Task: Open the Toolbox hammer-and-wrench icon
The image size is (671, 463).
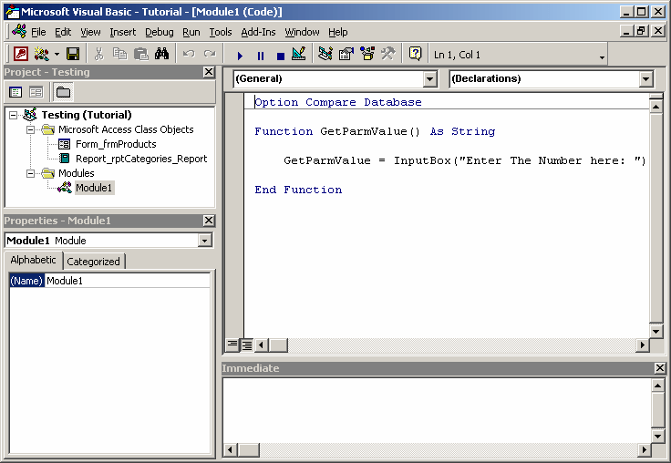Action: [388, 55]
